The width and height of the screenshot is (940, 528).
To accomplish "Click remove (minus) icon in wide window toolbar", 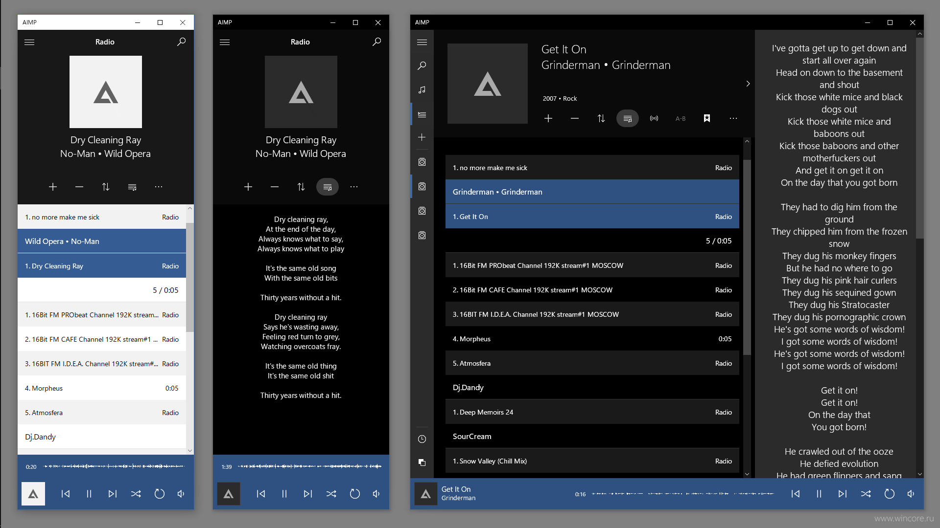I will point(575,118).
